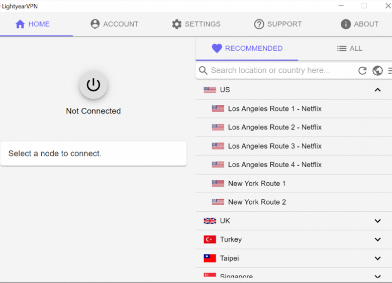The height and width of the screenshot is (283, 392).
Task: Click the list icon beside ALL
Action: [342, 48]
